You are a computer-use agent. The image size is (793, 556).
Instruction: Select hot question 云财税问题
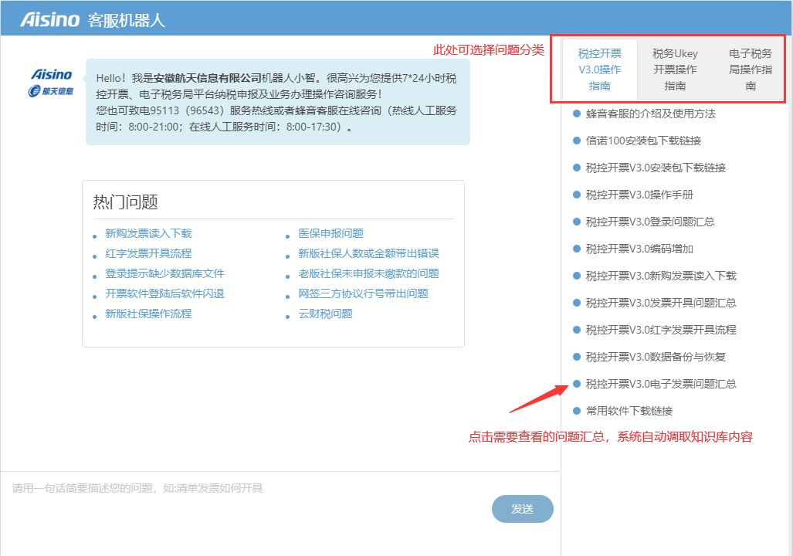click(325, 314)
